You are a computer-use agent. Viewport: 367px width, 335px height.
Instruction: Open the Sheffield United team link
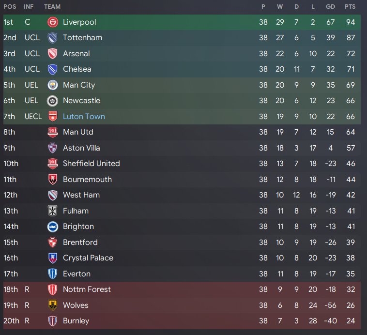coord(92,164)
